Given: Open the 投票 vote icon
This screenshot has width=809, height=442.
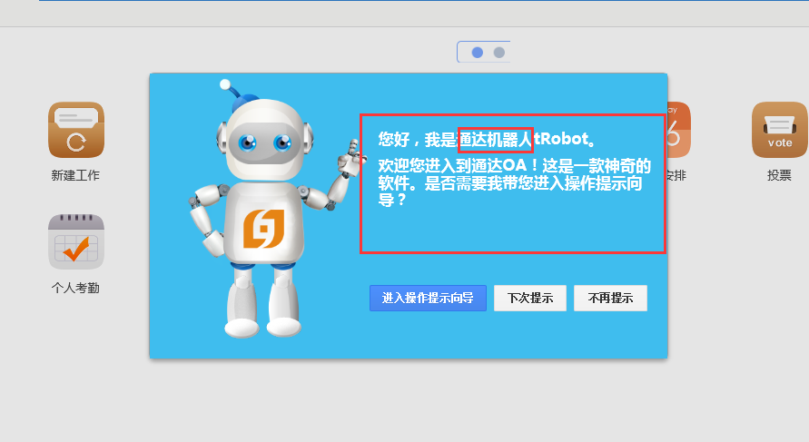Looking at the screenshot, I should (x=780, y=130).
